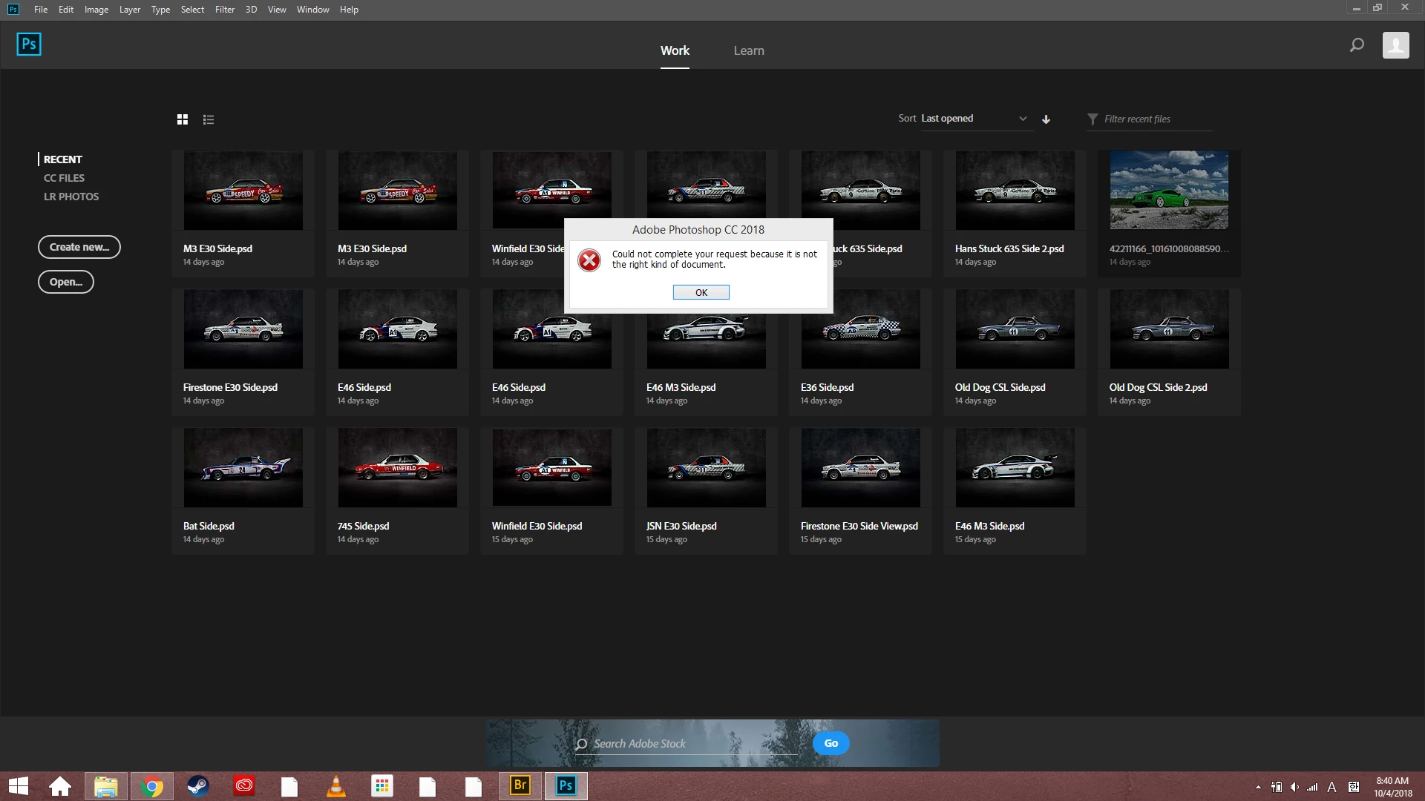
Task: Click the Photoshop home logo icon
Action: 29,44
